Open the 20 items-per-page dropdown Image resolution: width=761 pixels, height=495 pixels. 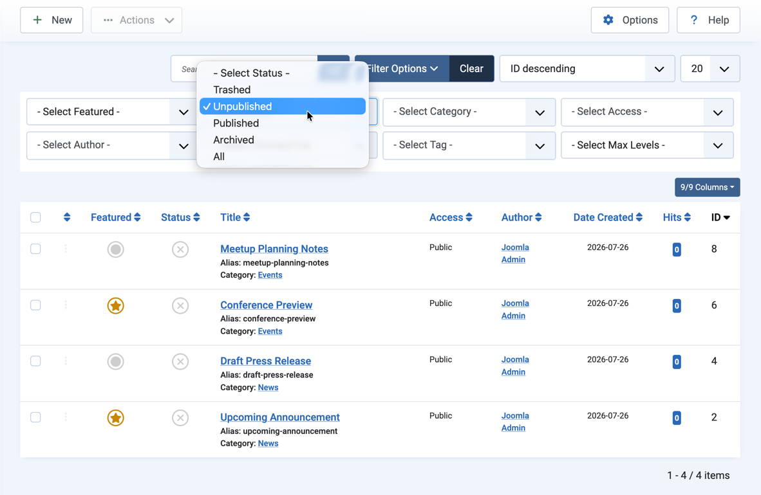pos(710,69)
